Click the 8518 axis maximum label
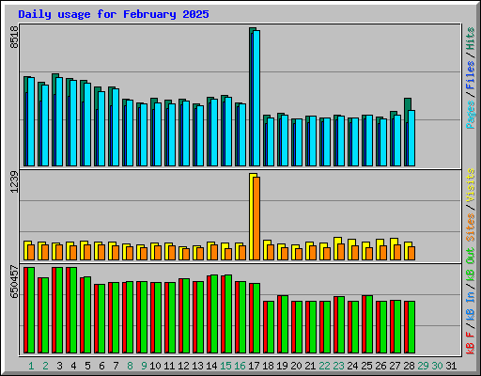This screenshot has width=481, height=376. [14, 37]
